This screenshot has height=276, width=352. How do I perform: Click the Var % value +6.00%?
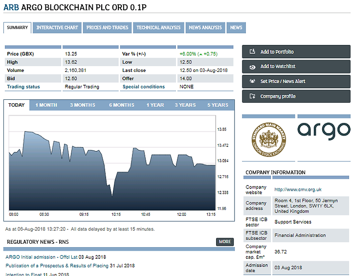(188, 54)
